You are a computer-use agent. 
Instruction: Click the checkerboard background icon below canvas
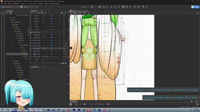point(71,104)
